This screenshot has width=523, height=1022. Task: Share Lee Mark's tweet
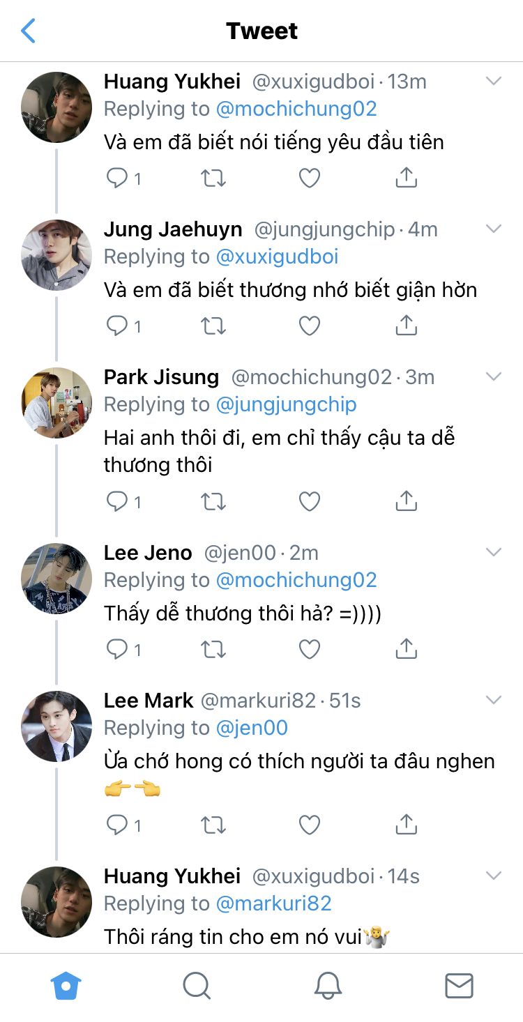406,825
